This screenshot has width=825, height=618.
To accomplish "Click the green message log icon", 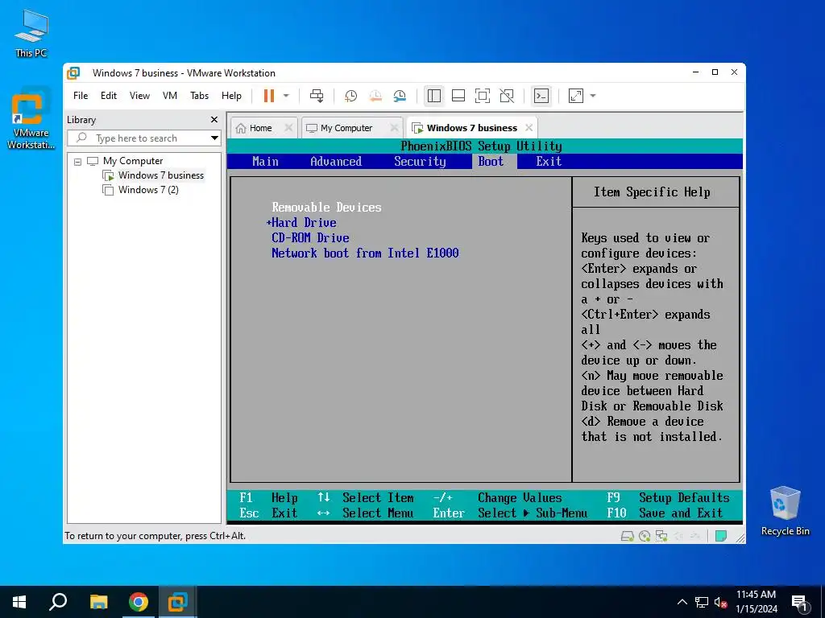I will [721, 537].
